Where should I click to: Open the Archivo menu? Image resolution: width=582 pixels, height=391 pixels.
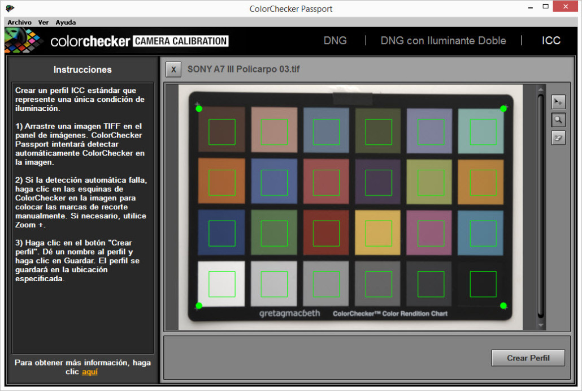(x=19, y=23)
